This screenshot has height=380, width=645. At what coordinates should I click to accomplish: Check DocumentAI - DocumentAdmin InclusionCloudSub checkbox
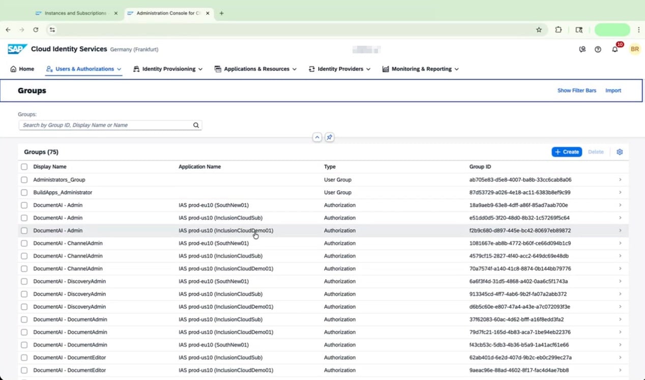pos(24,320)
